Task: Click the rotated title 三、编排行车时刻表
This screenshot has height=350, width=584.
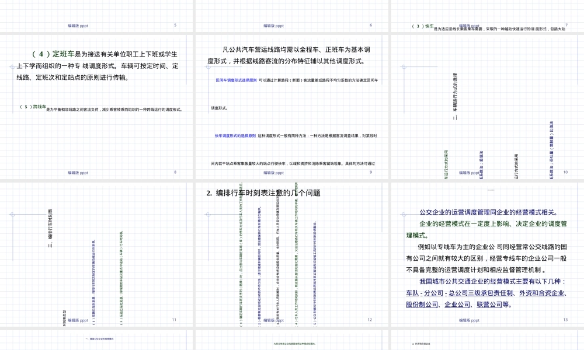Action: 50,228
